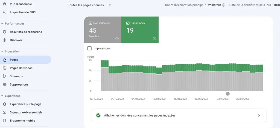Toggle the Dans l'index checkbox
280x128 pixels.
pyautogui.click(x=128, y=23)
